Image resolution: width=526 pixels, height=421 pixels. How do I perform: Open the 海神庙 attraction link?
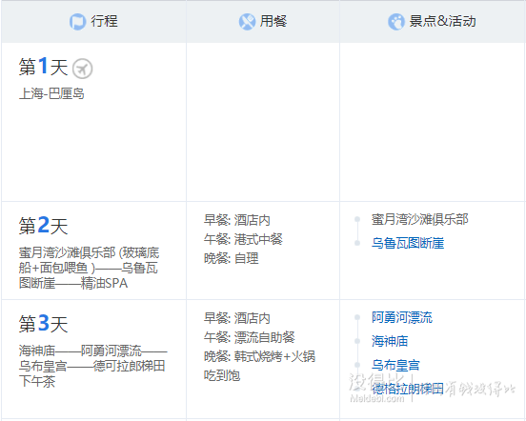click(390, 341)
